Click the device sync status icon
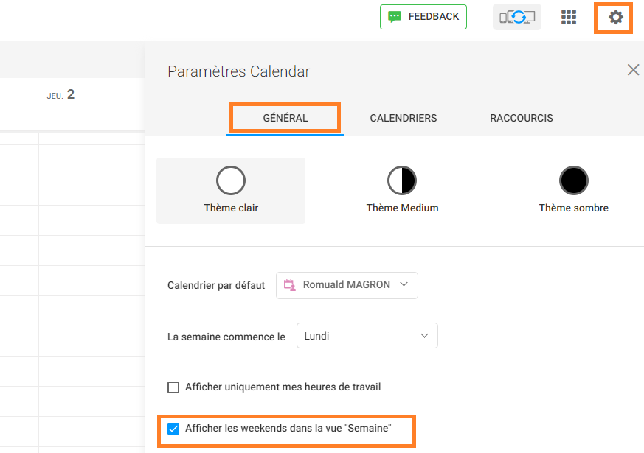644x453 pixels. 517,17
